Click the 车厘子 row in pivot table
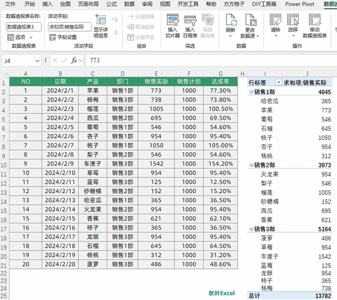337x300 pixels. tap(290, 256)
